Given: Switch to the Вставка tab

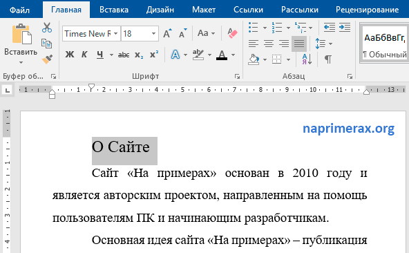Looking at the screenshot, I should [114, 10].
